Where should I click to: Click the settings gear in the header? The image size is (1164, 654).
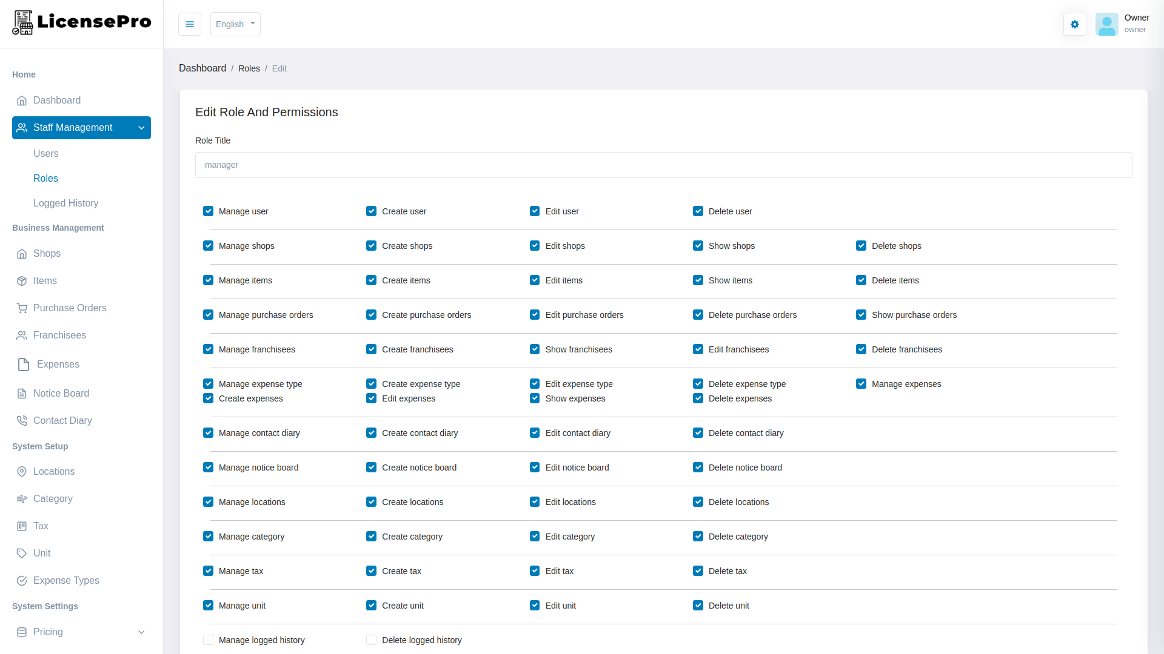(x=1074, y=24)
